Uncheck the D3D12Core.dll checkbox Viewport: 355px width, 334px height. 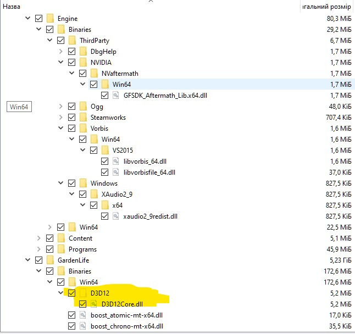tap(82, 304)
